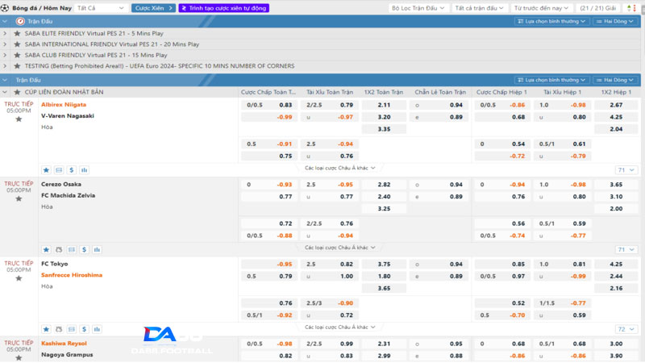Open the scoreboard icon under FC Tokyo match
This screenshot has height=363, width=645.
click(59, 329)
